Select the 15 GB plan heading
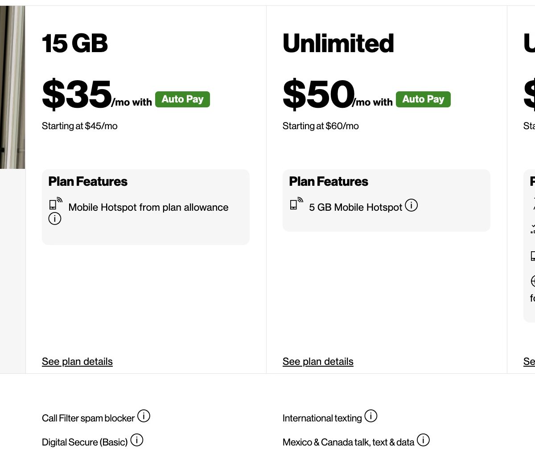Screen dimensions: 535x466 (x=75, y=44)
